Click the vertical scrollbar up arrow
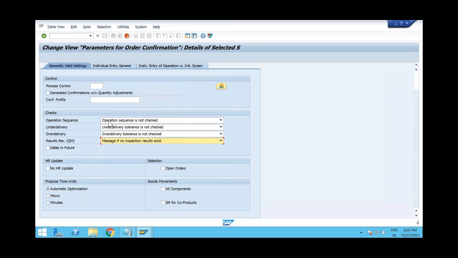The image size is (458, 258). tap(416, 65)
